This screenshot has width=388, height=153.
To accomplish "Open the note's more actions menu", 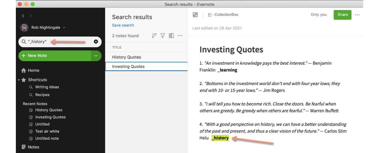I will 357,15.
